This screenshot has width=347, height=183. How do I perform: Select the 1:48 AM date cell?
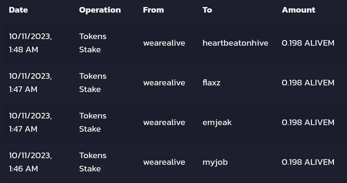pos(30,43)
